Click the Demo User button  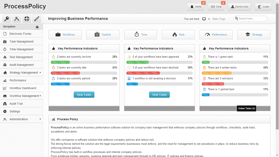(x=239, y=7)
